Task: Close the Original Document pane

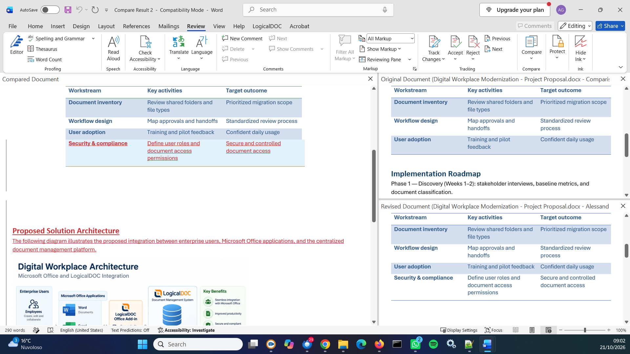Action: pos(623,79)
